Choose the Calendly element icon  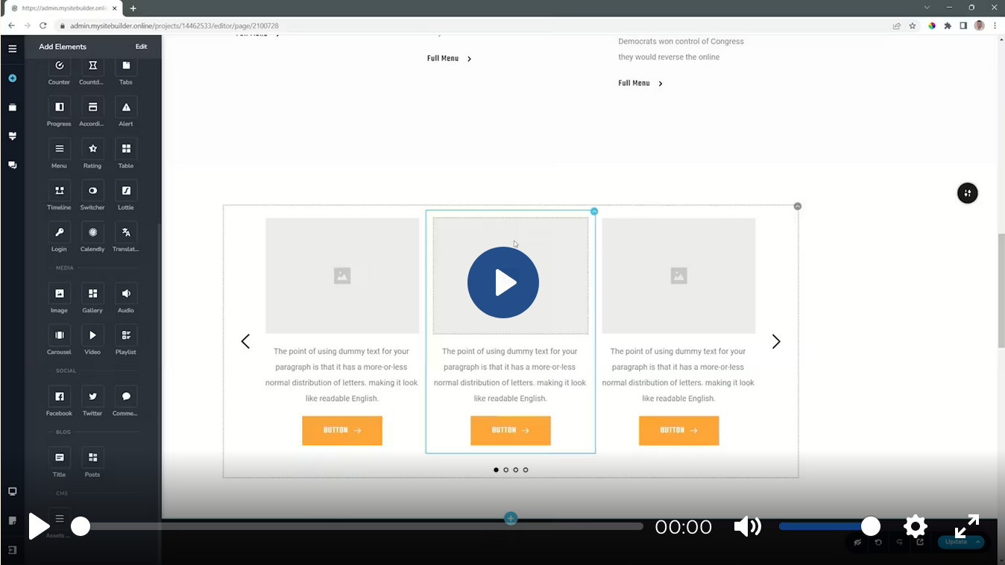[x=92, y=233]
